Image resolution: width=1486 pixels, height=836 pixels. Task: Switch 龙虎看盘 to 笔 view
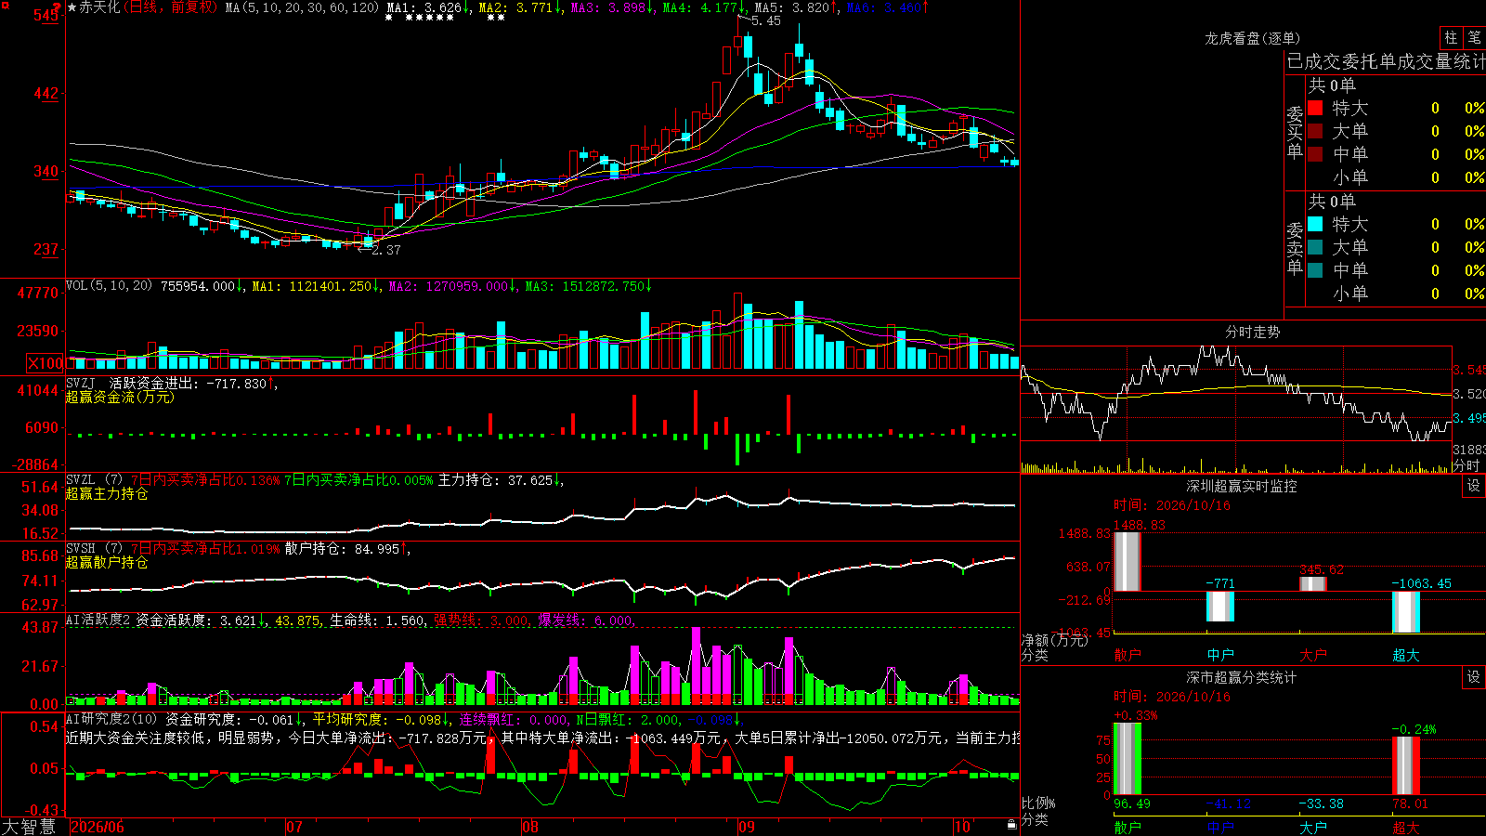1475,38
